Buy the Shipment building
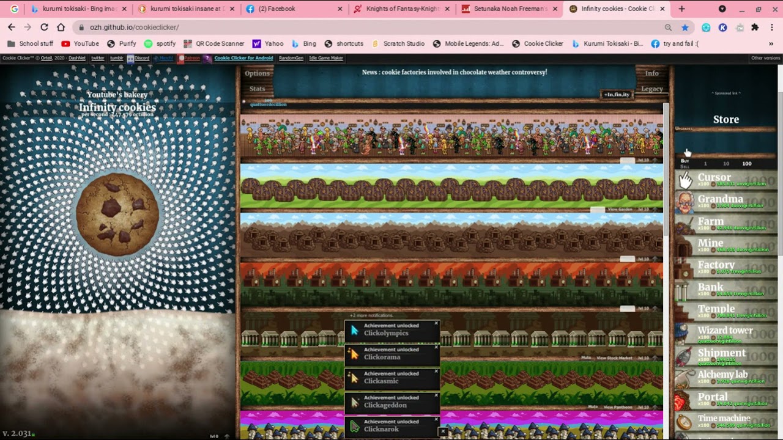Viewport: 783px width, 440px height. [726, 356]
